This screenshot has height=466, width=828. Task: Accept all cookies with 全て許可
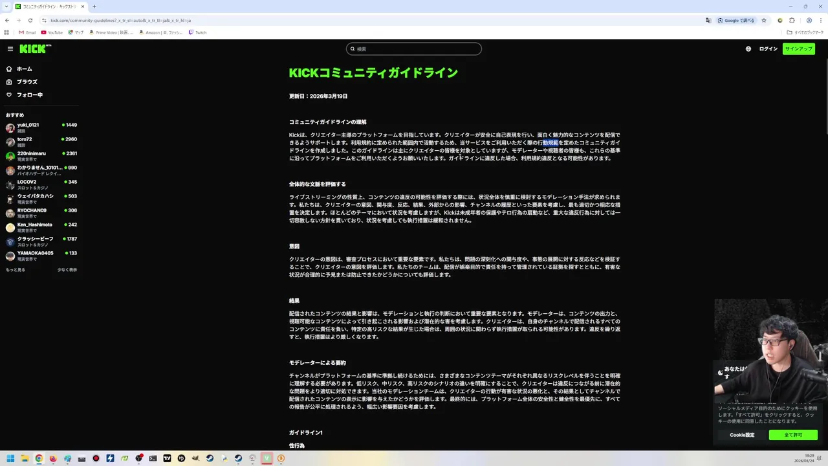(793, 435)
